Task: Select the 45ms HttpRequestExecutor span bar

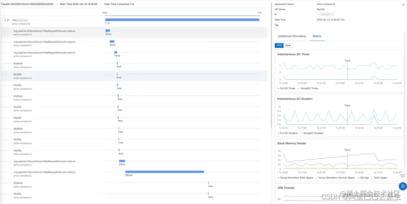Action: [122, 161]
